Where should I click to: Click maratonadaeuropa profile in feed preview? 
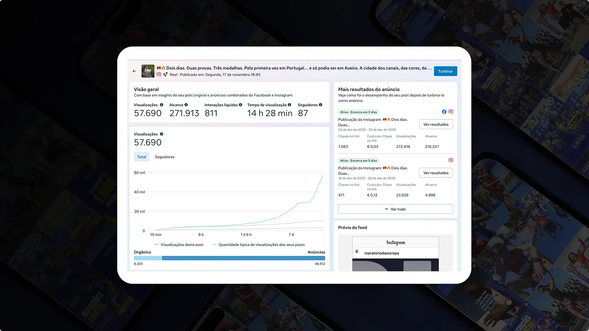tap(381, 253)
